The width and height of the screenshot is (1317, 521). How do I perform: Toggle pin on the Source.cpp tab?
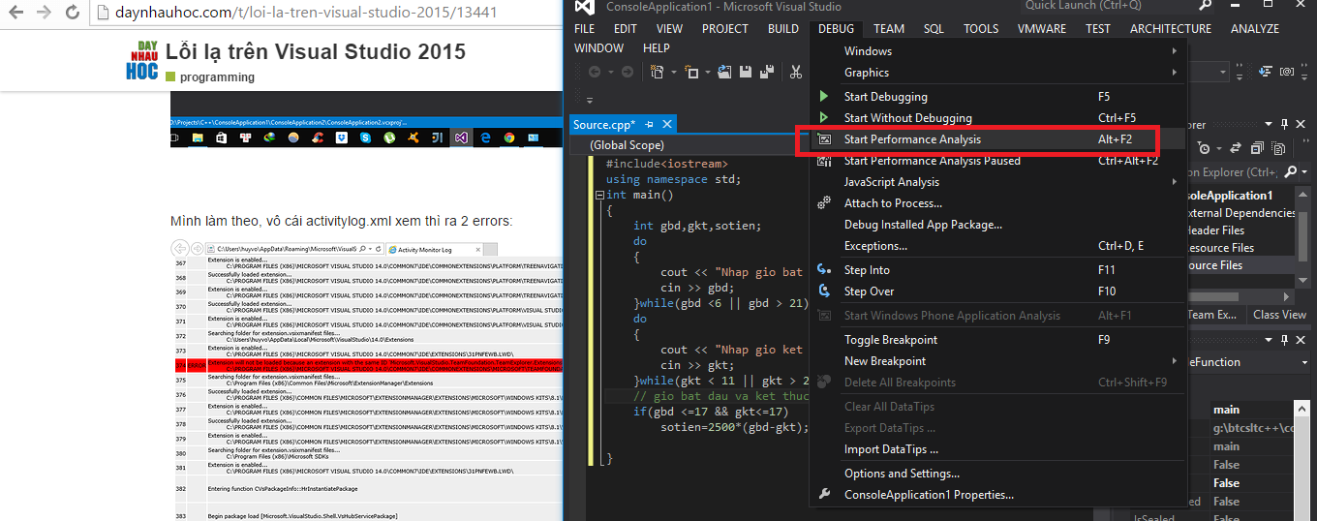[x=649, y=124]
